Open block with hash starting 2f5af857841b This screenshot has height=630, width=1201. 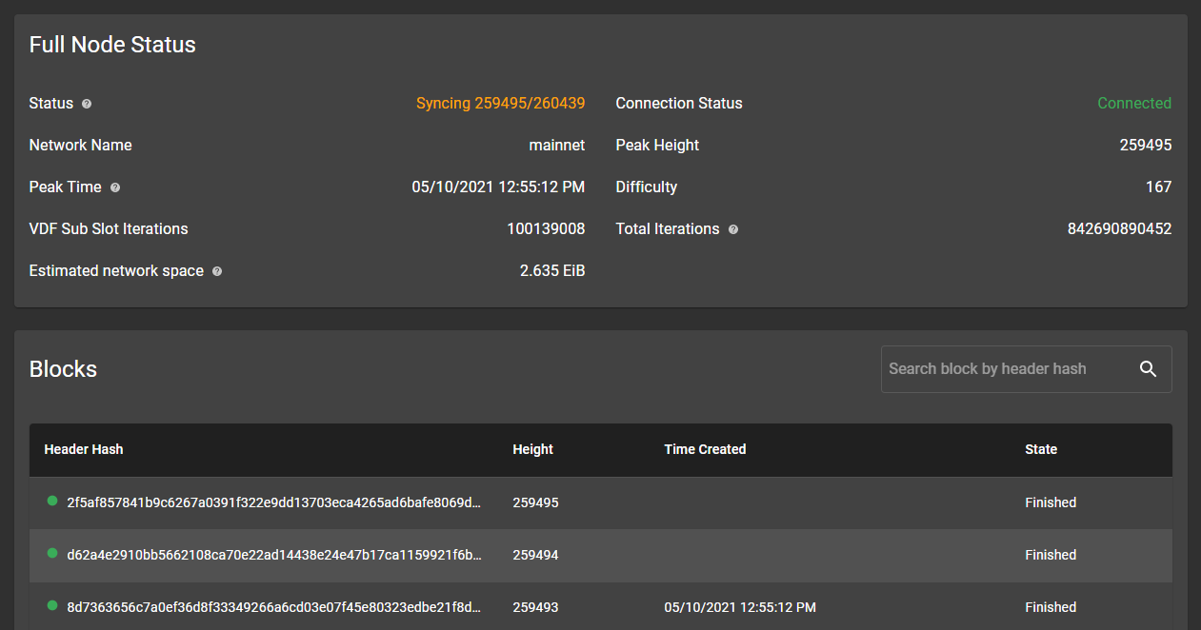274,502
